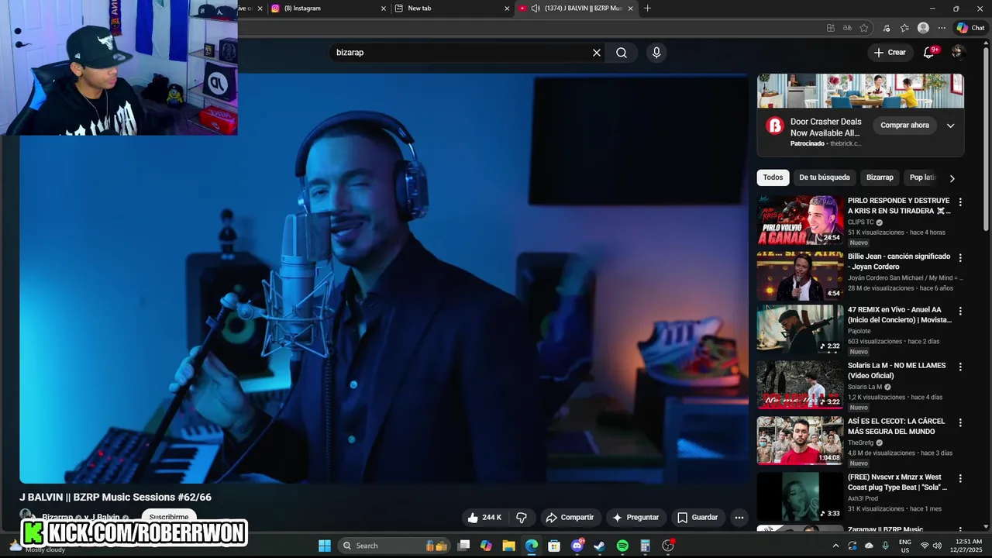Open YouTube notifications bell
The height and width of the screenshot is (558, 992).
(929, 52)
